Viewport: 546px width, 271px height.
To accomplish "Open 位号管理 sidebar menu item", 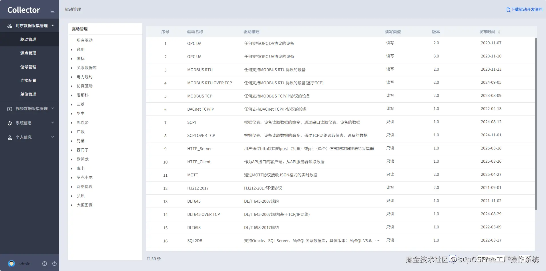I will point(29,67).
